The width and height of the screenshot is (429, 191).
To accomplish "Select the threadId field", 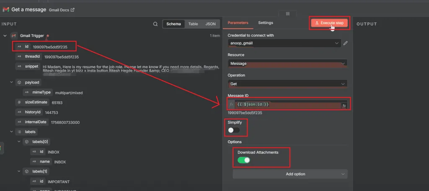I will pyautogui.click(x=29, y=57).
